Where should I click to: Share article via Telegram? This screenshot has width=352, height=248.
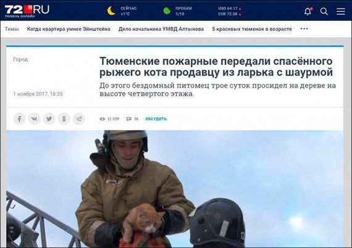79,118
